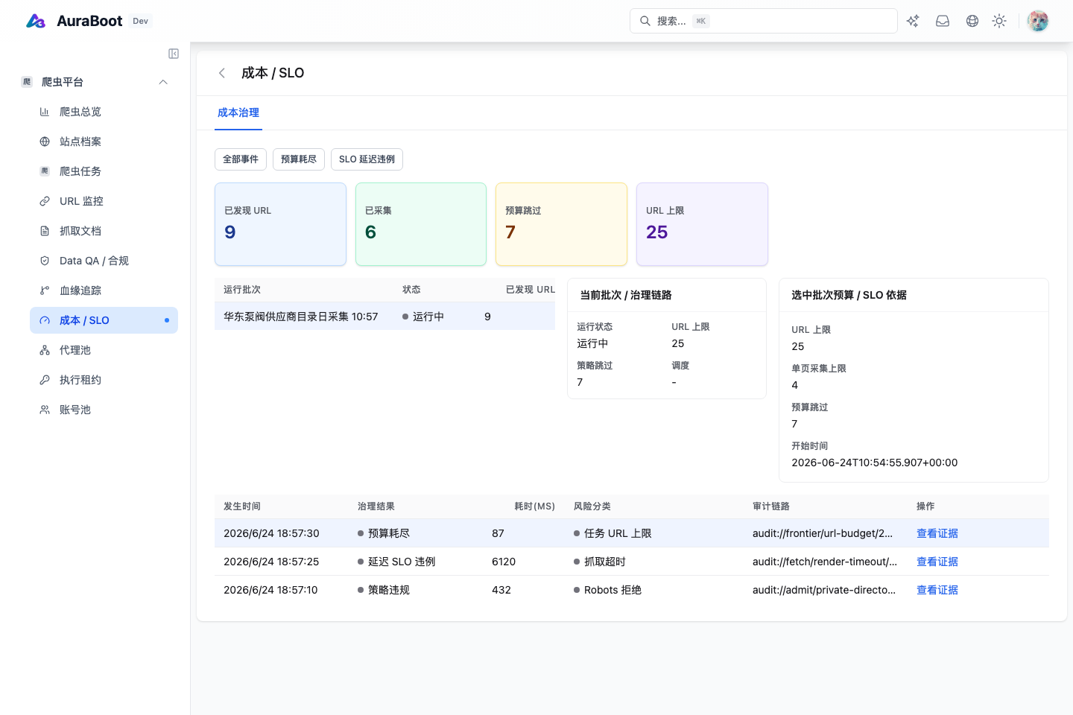The image size is (1073, 715).
Task: Open Data QA / 合规 in sidebar
Action: coord(104,261)
